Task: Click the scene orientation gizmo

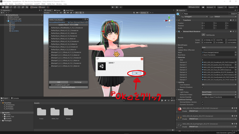Action: coord(169,20)
